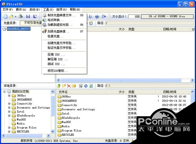Collapse the 我的ISO文档 tree root
This screenshot has height=144, width=196.
tap(4, 92)
